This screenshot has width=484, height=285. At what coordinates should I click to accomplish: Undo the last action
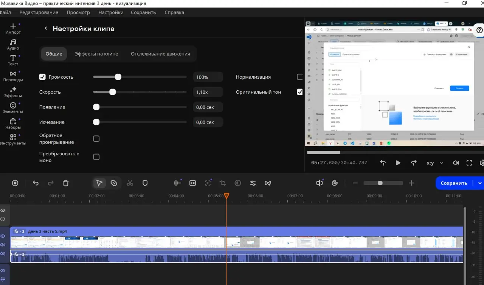[x=36, y=183]
